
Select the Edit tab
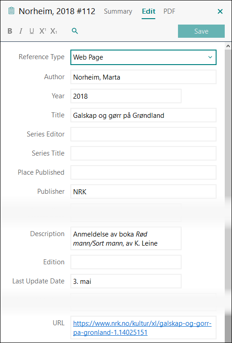[148, 11]
